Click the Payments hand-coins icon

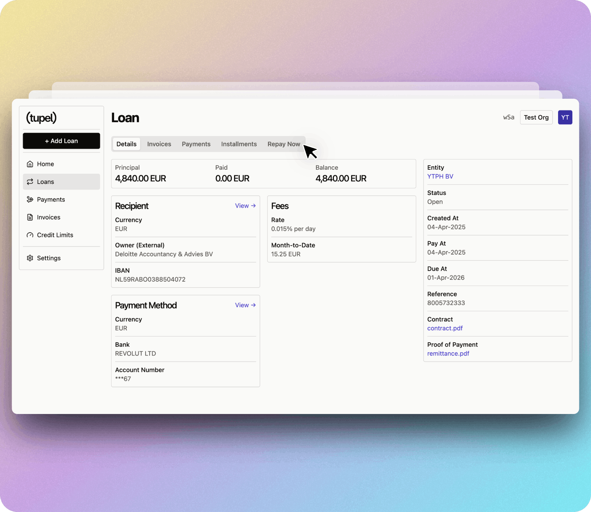pyautogui.click(x=30, y=200)
